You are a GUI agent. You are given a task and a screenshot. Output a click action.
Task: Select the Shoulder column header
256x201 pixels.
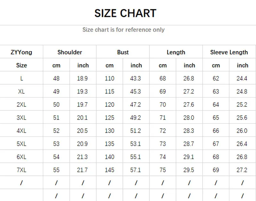point(70,52)
